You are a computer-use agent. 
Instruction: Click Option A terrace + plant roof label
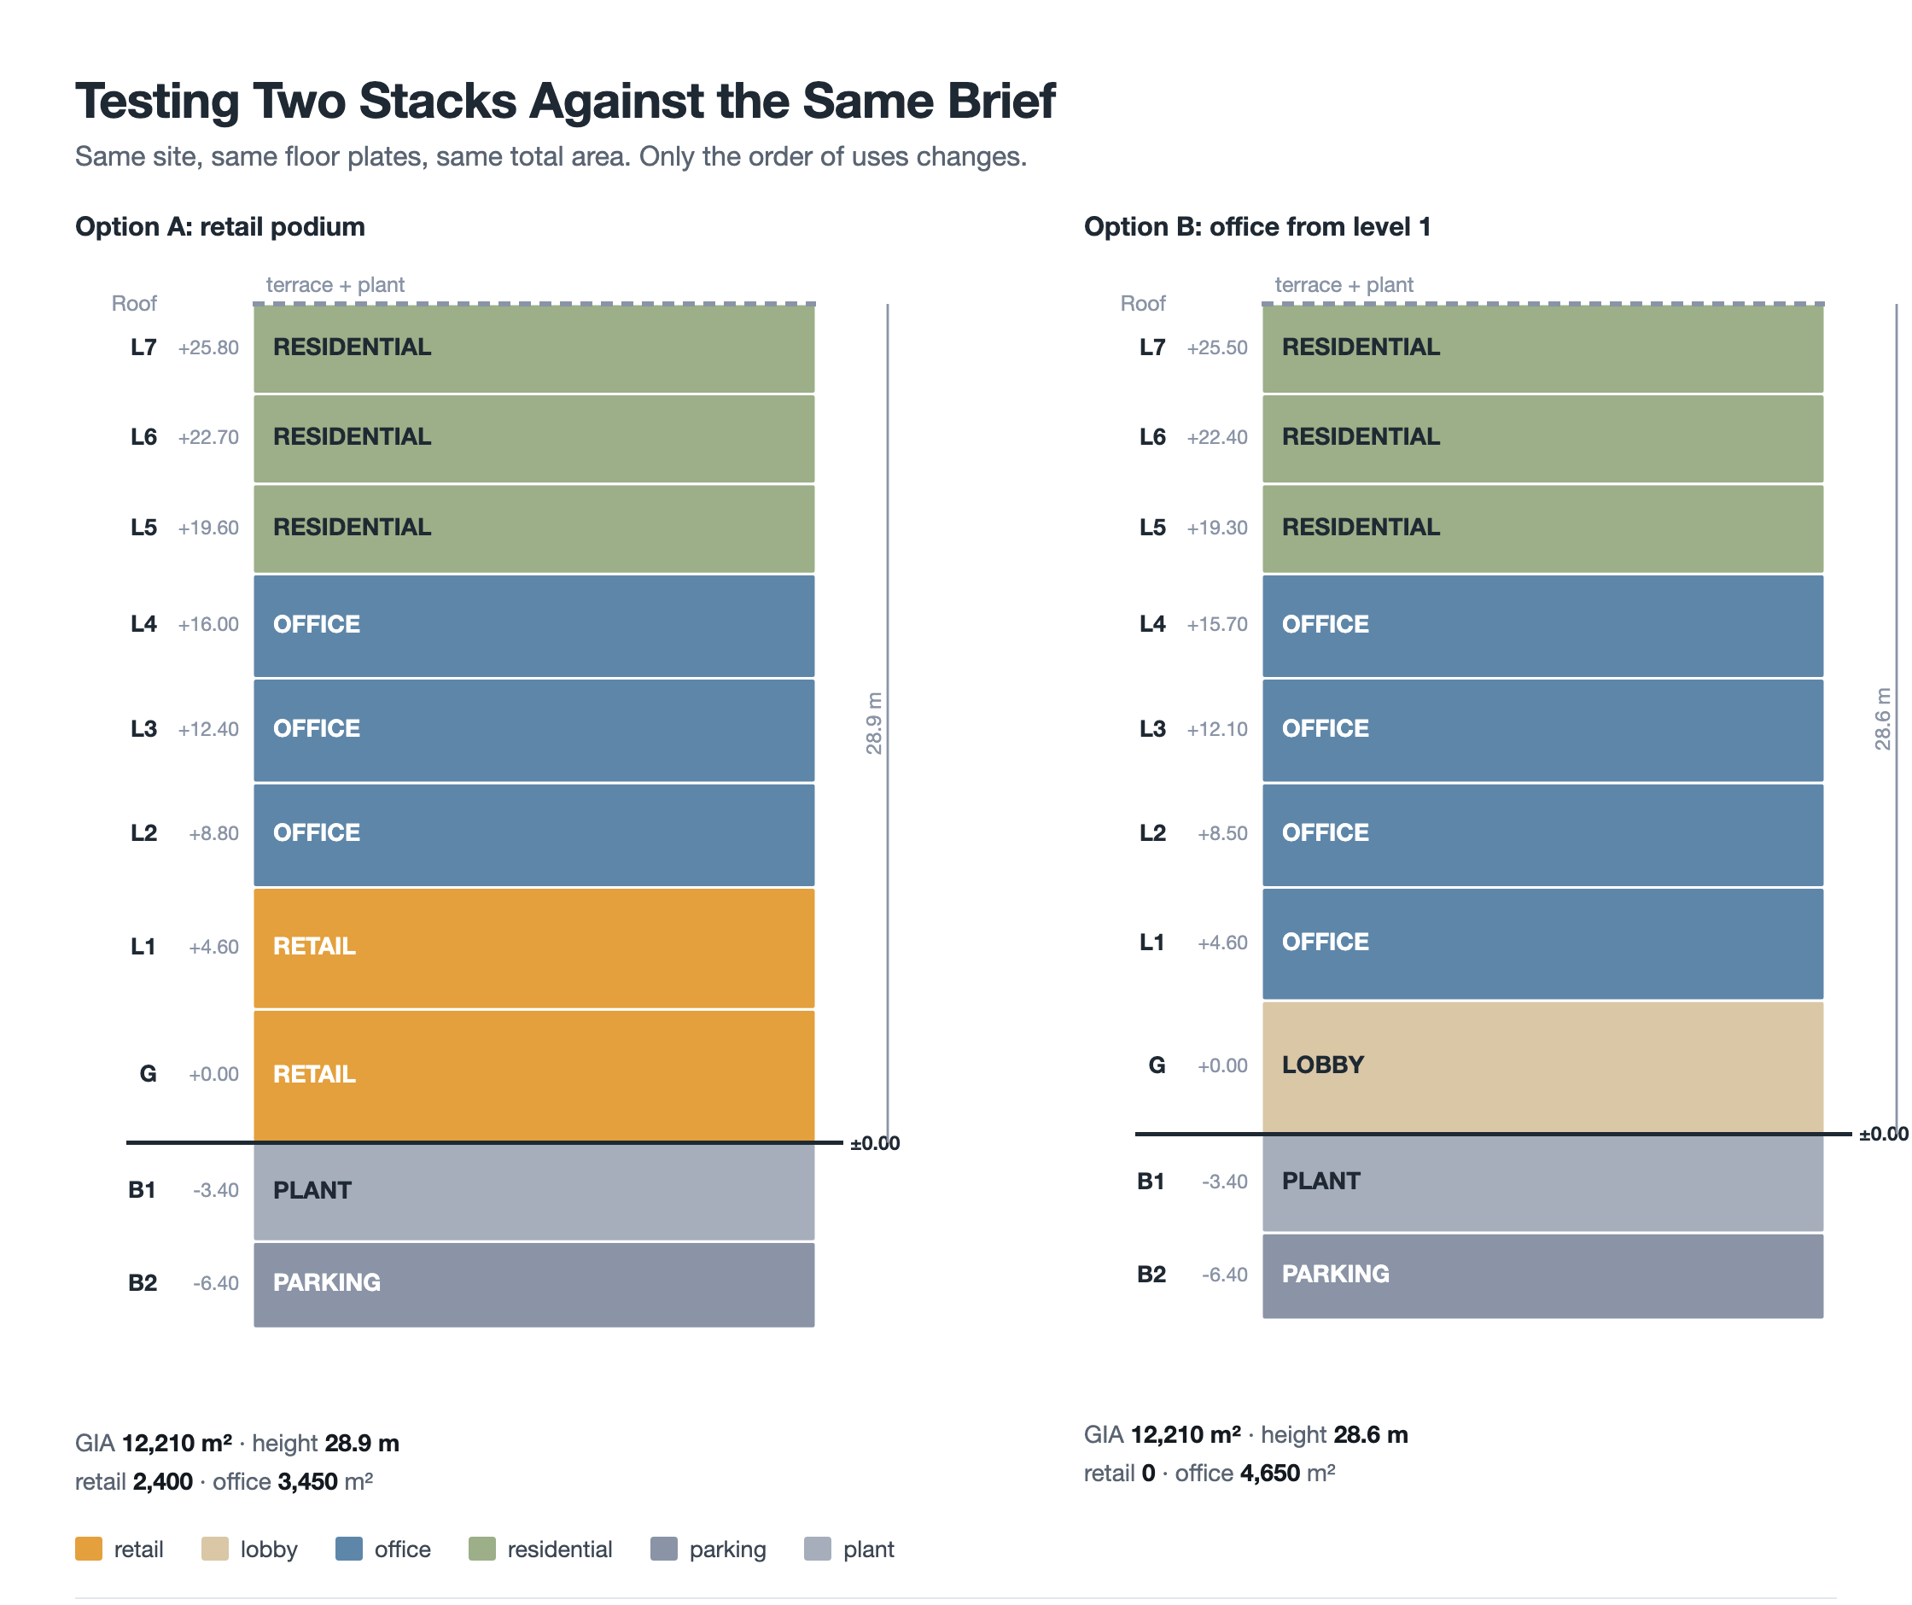pyautogui.click(x=335, y=285)
